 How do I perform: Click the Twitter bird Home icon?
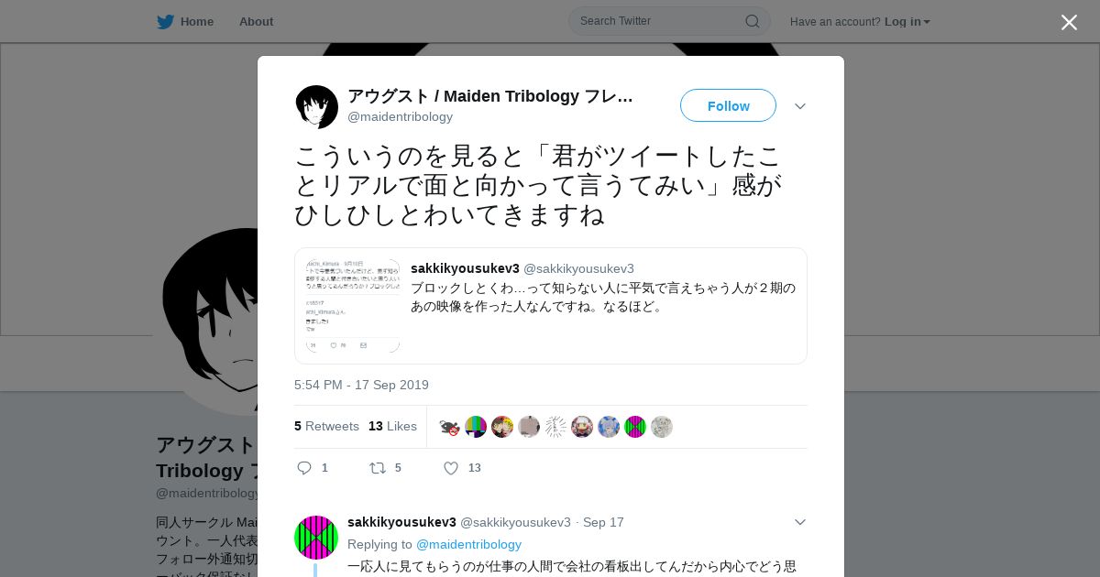pos(165,22)
